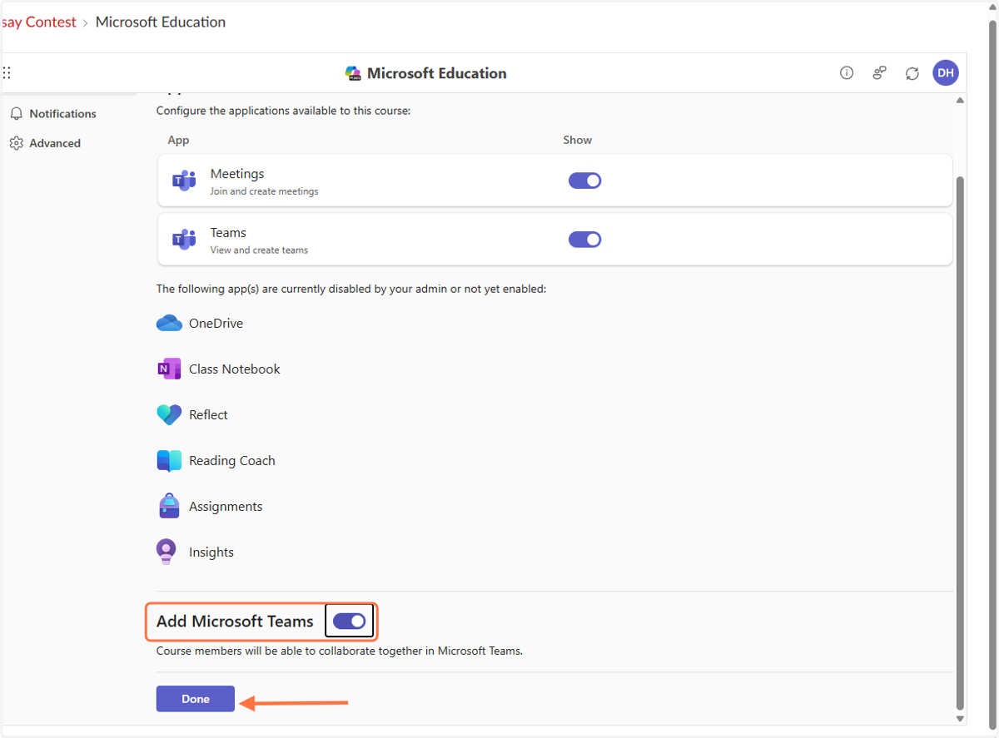Select the OneDrive label
The height and width of the screenshot is (738, 999).
216,323
